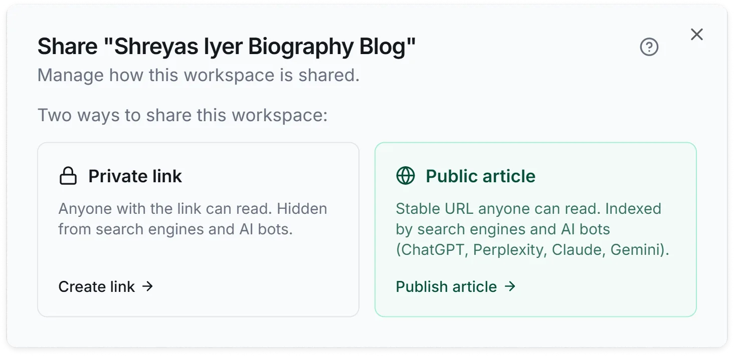Click the "Two ways to share this workspace:" text
This screenshot has width=734, height=356.
pos(182,115)
